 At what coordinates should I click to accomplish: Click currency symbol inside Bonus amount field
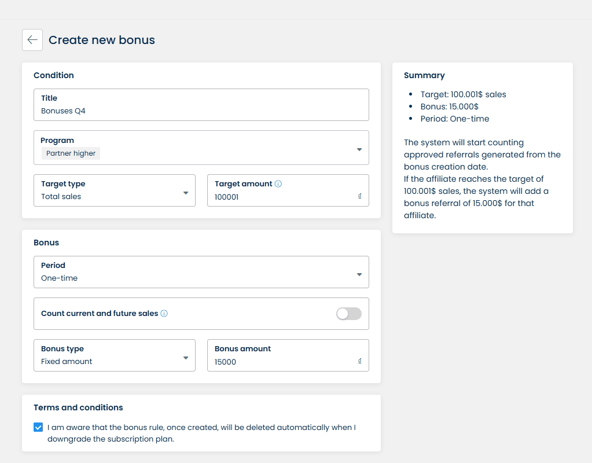pyautogui.click(x=360, y=361)
